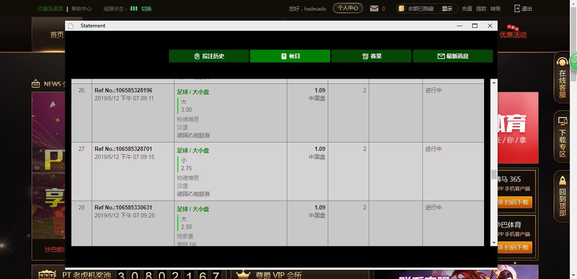The image size is (577, 279).
Task: Maximize the Statement window
Action: pyautogui.click(x=474, y=26)
